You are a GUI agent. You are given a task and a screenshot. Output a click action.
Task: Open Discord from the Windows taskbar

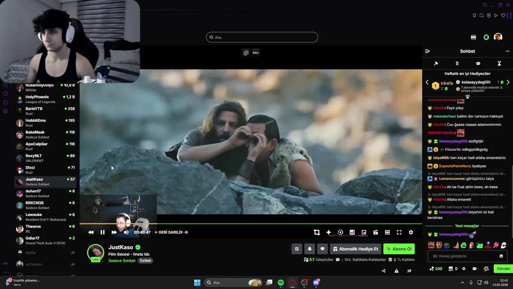point(316,283)
